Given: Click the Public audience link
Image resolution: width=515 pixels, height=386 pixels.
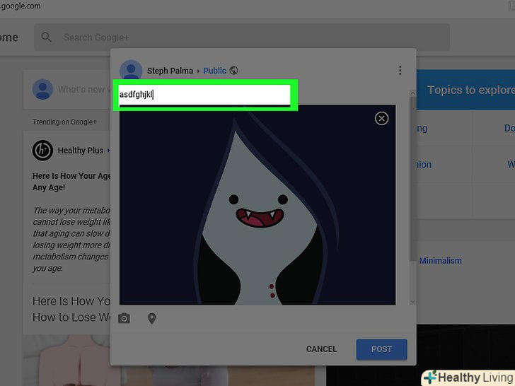Looking at the screenshot, I should tap(215, 71).
